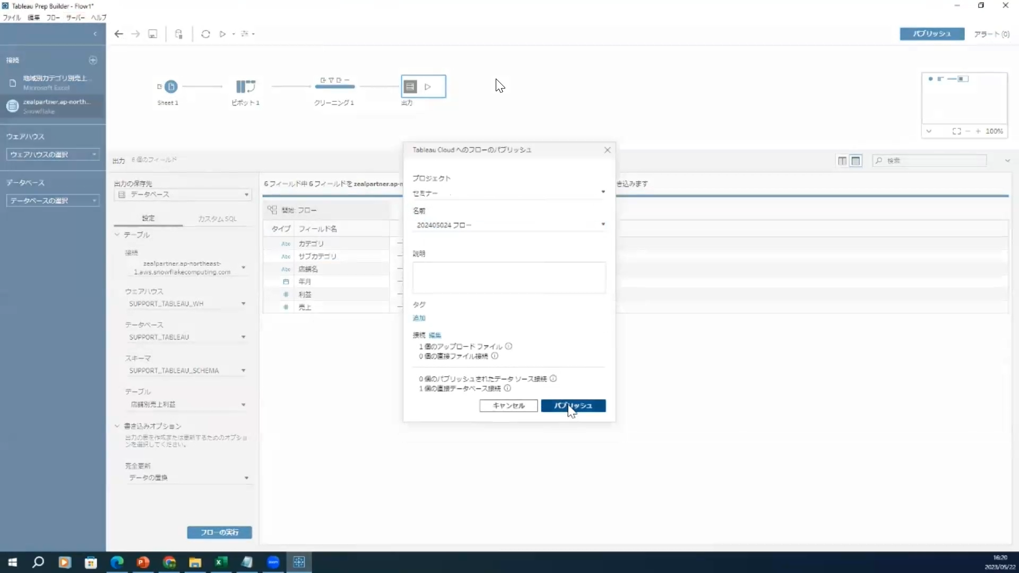The height and width of the screenshot is (573, 1019).
Task: Open PowerPoint from the taskbar
Action: tap(143, 562)
